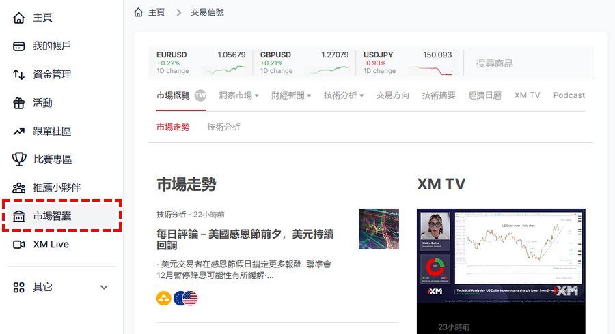Open the GBPUSD ticker card

304,63
